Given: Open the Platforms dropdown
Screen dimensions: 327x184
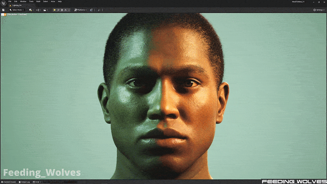Looking at the screenshot, I should pyautogui.click(x=81, y=10).
